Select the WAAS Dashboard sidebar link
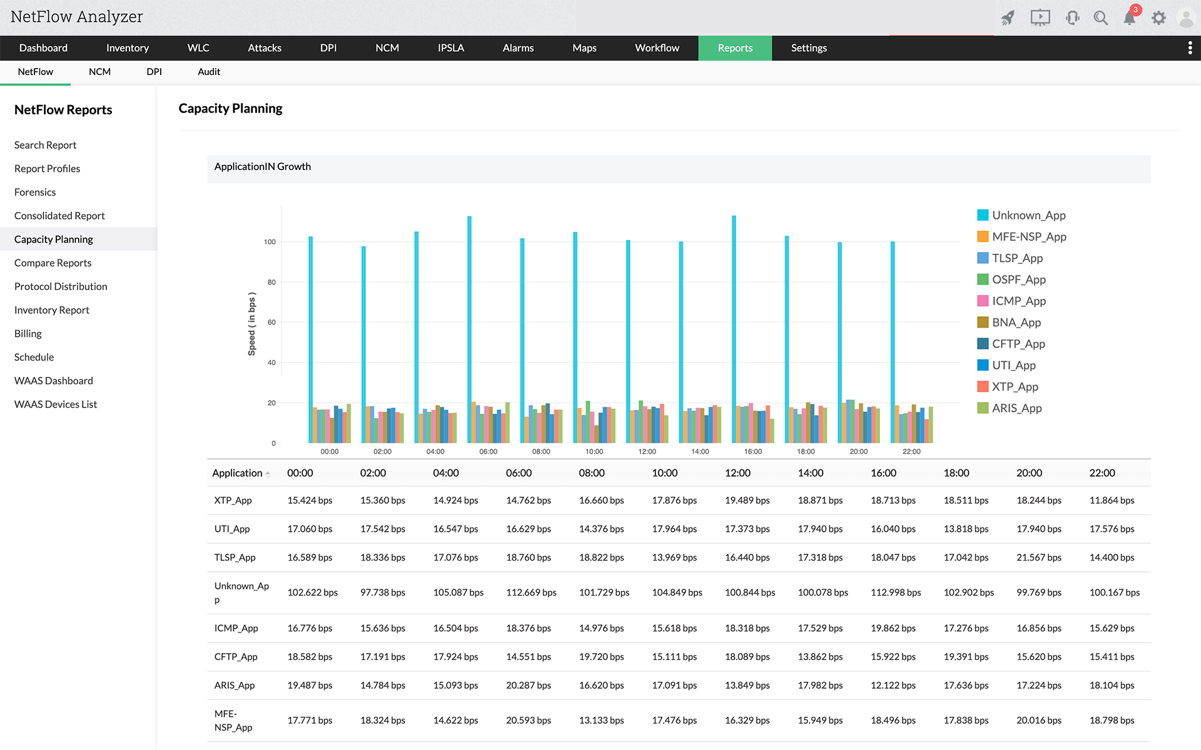This screenshot has height=750, width=1201. (x=54, y=381)
